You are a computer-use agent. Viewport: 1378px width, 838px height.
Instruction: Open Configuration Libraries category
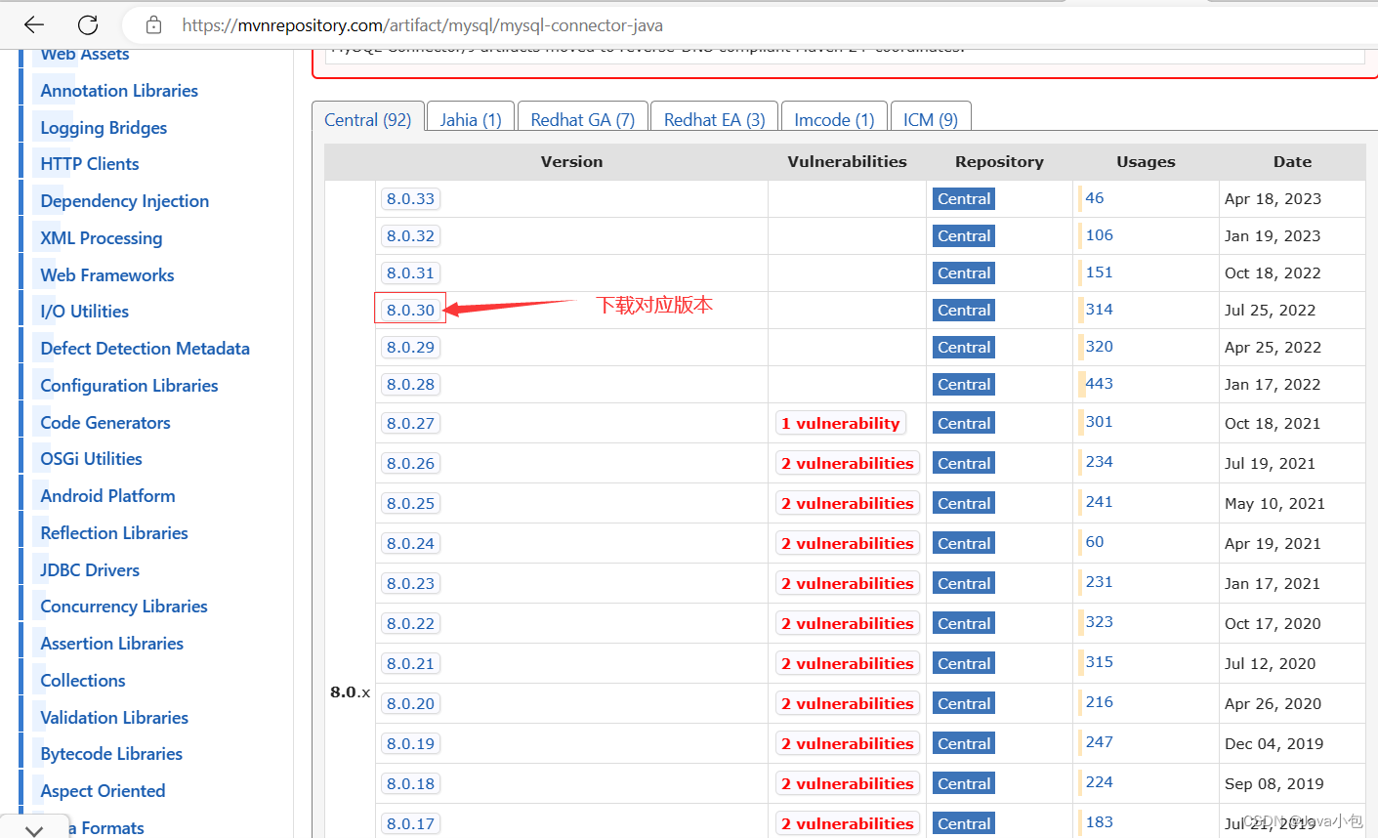coord(129,386)
